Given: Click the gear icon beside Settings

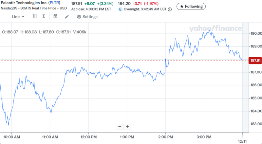Looking at the screenshot, I should click(x=79, y=17).
